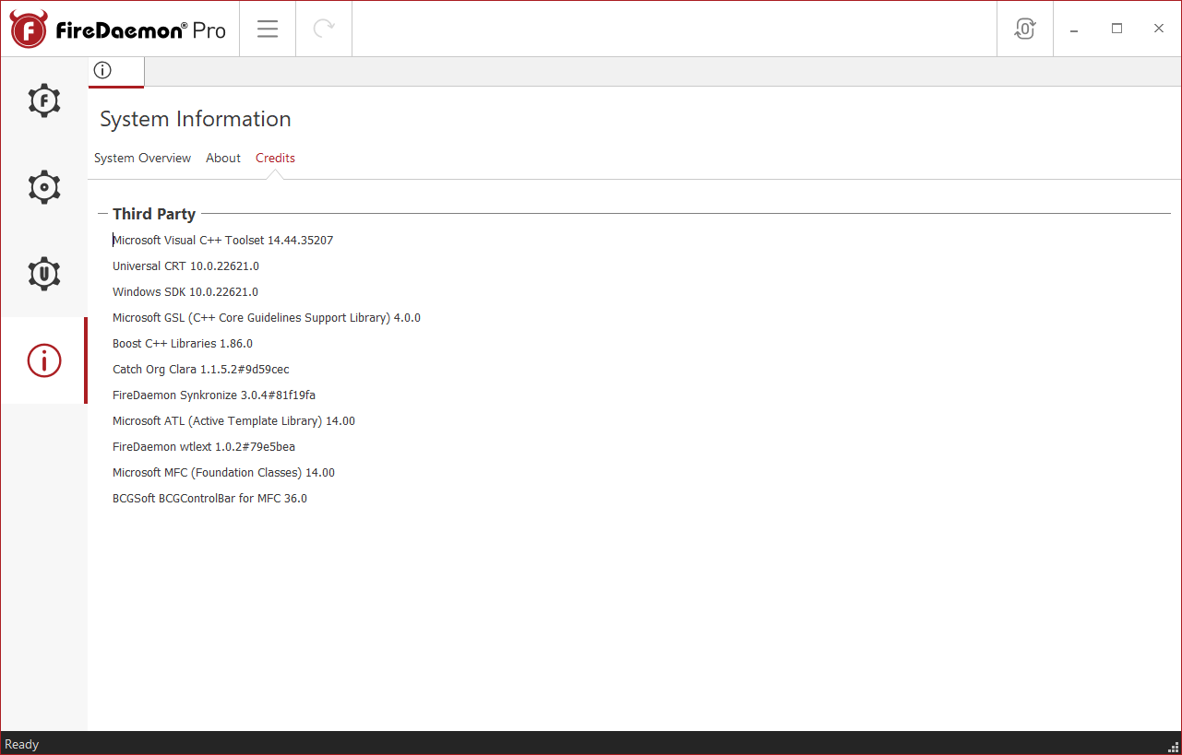Click Microsoft MFC 14.00 entry

click(x=223, y=473)
